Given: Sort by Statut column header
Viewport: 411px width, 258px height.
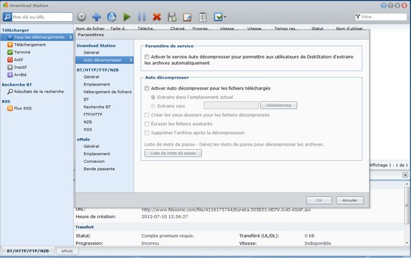Looking at the screenshot, I should point(317,28).
